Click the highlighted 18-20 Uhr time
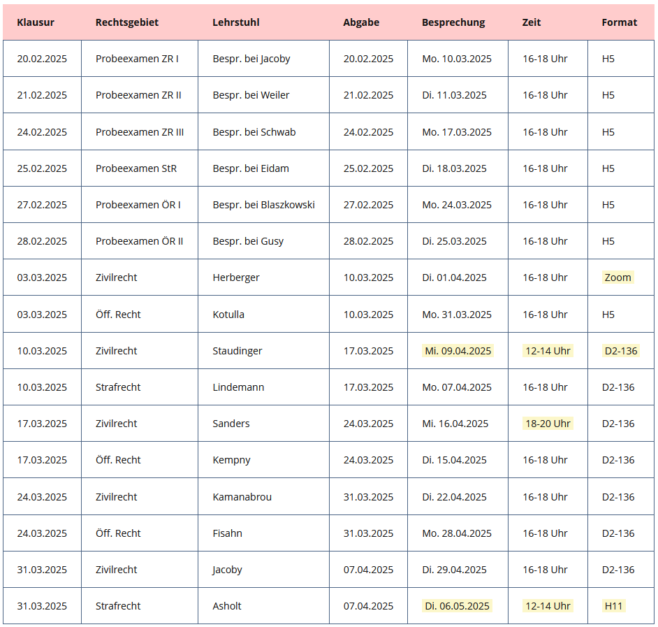The image size is (658, 627). point(548,424)
